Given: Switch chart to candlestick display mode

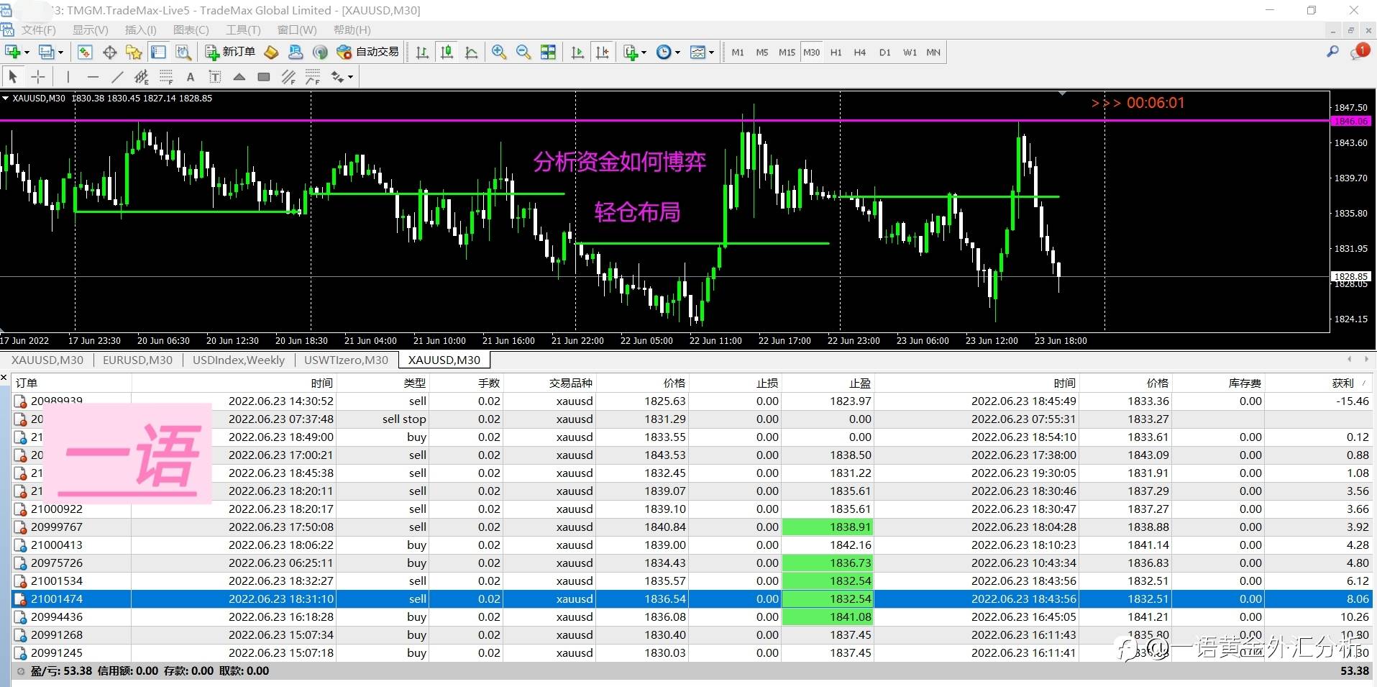Looking at the screenshot, I should tap(447, 52).
